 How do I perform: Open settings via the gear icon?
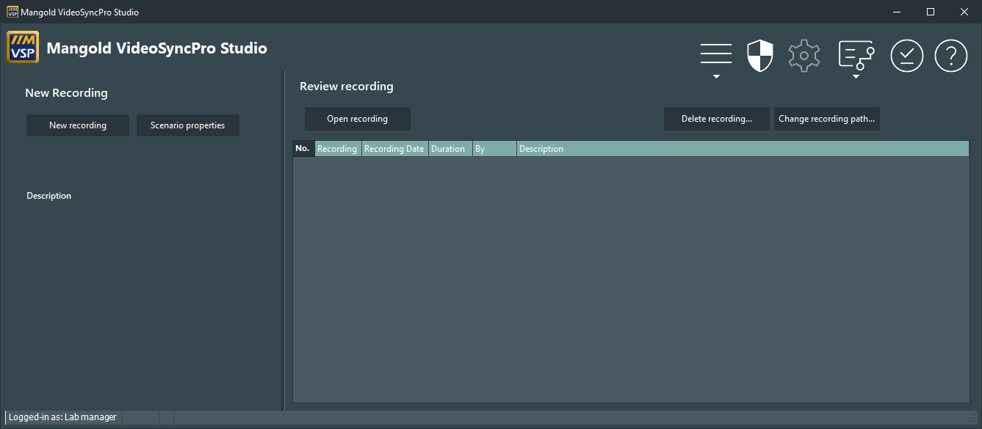[804, 56]
